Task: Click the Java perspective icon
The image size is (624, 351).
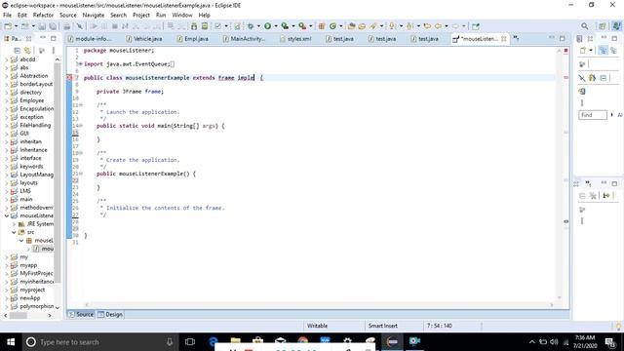Action: click(616, 26)
